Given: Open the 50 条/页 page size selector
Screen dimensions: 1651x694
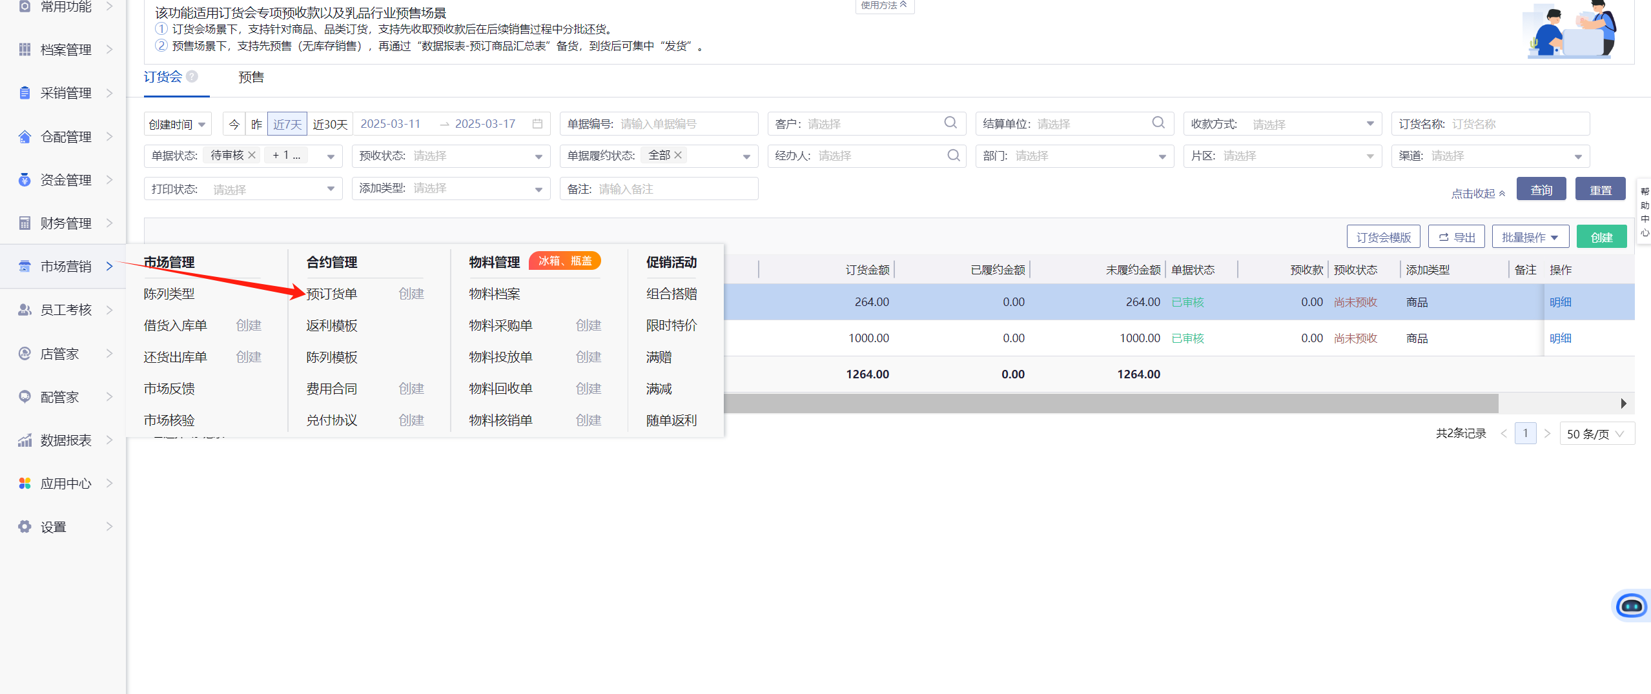Looking at the screenshot, I should coord(1596,434).
